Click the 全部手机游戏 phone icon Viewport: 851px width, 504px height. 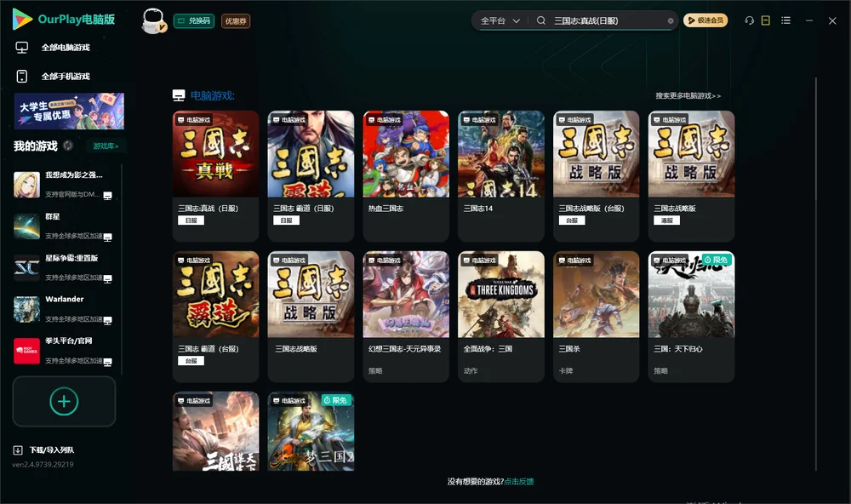pos(22,76)
